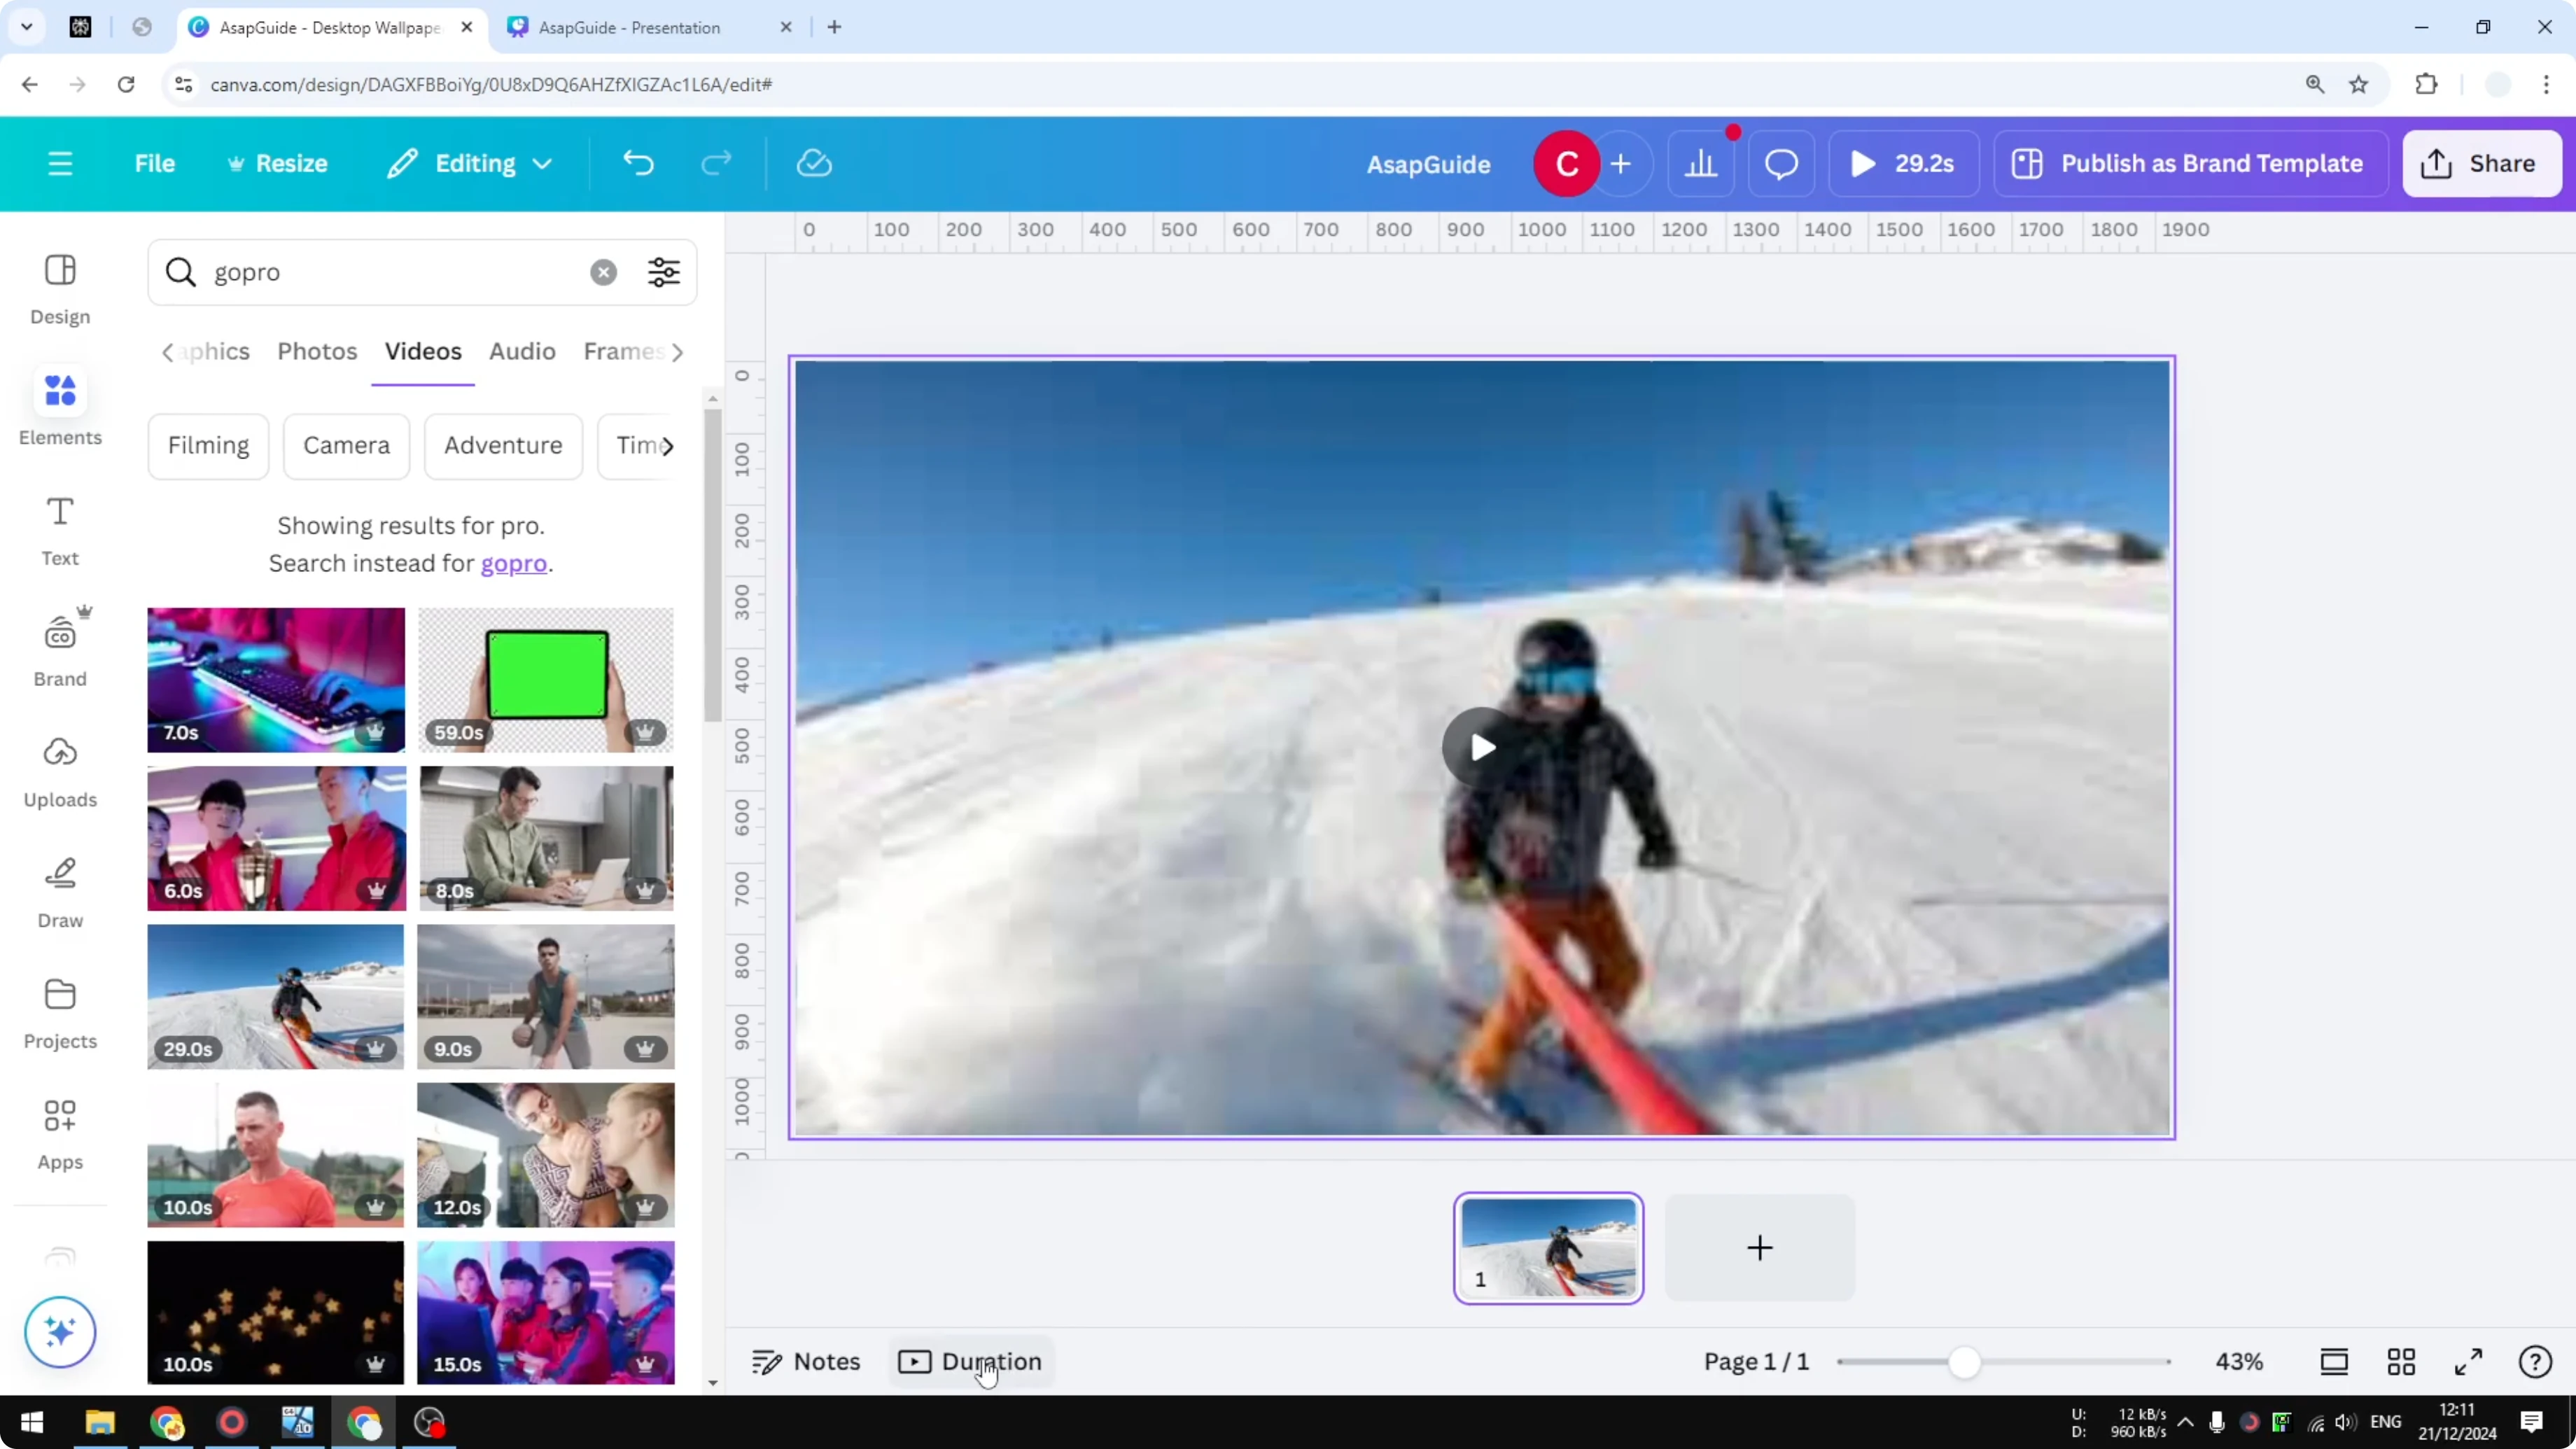The image size is (2576, 1449).
Task: Open the insights chart icon in the toolbar
Action: (1701, 163)
